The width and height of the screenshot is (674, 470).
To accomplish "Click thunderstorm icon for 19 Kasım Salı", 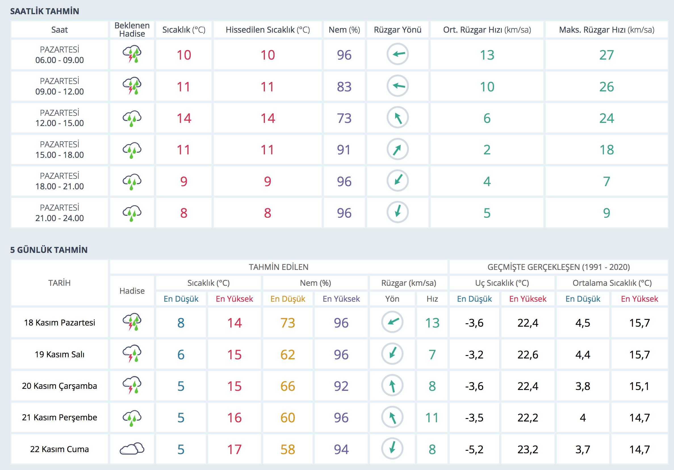I will point(132,354).
